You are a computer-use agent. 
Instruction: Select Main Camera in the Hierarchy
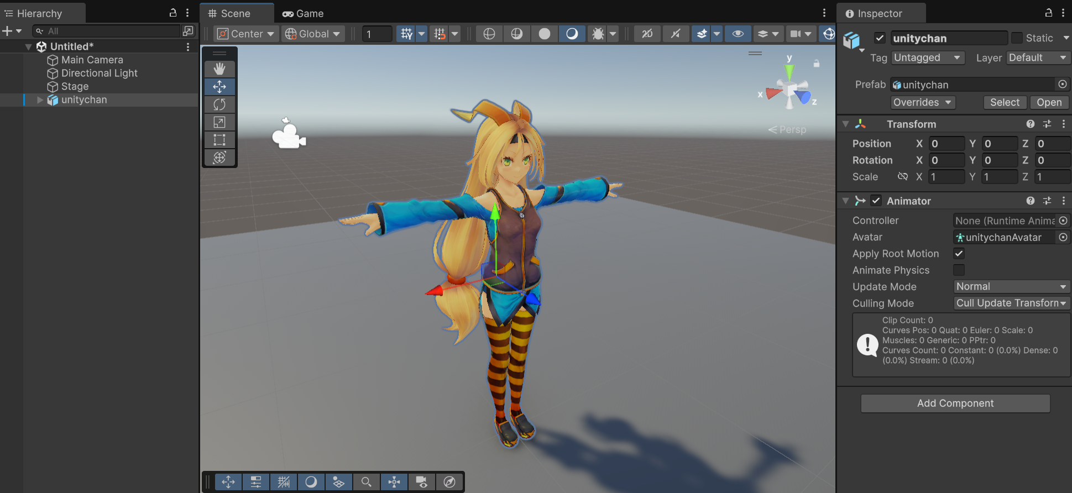point(92,60)
